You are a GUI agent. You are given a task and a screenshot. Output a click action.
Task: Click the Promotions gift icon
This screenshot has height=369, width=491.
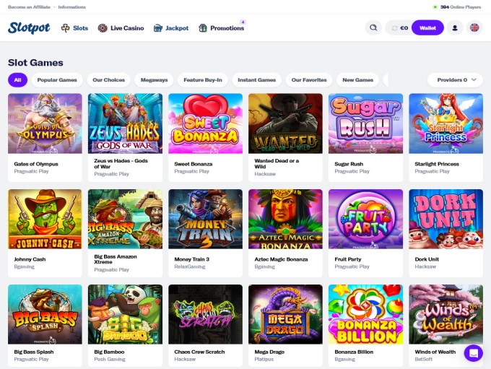(x=203, y=28)
